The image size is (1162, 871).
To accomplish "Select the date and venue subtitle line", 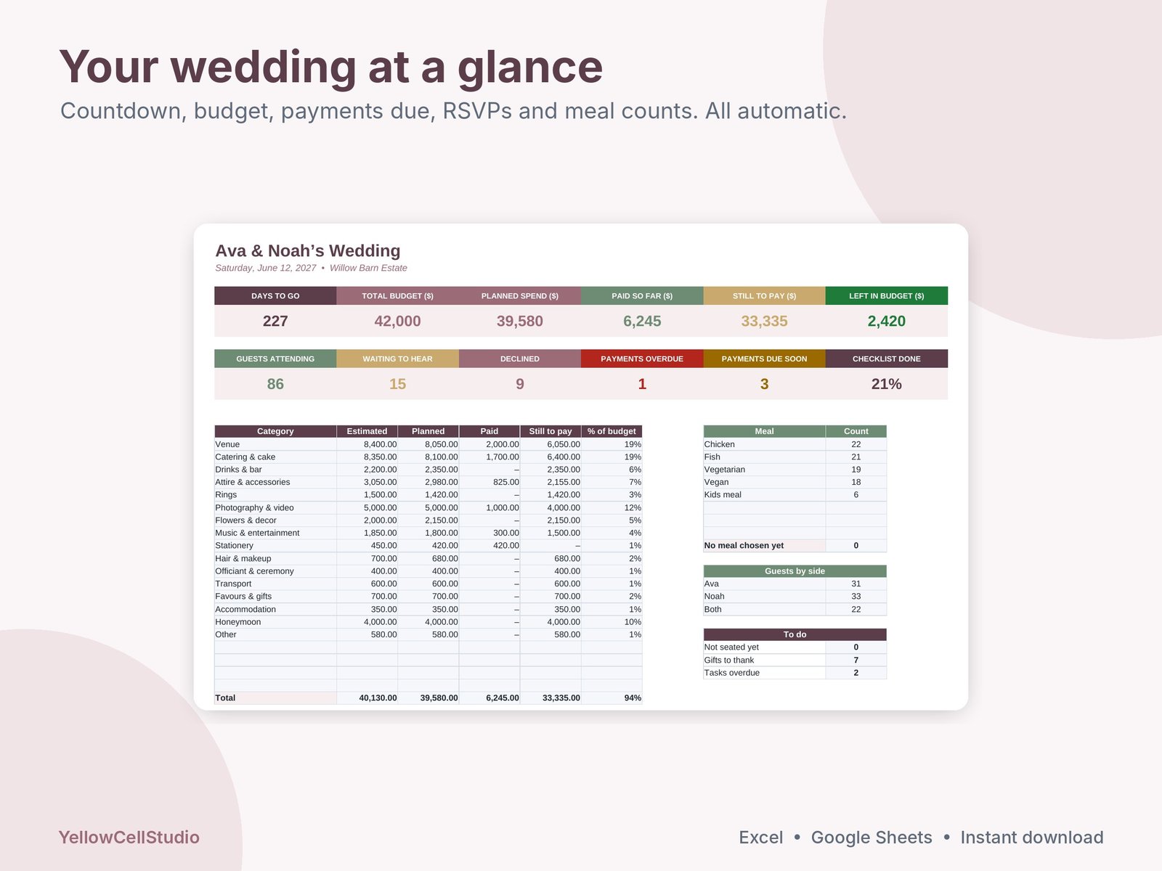I will [311, 268].
